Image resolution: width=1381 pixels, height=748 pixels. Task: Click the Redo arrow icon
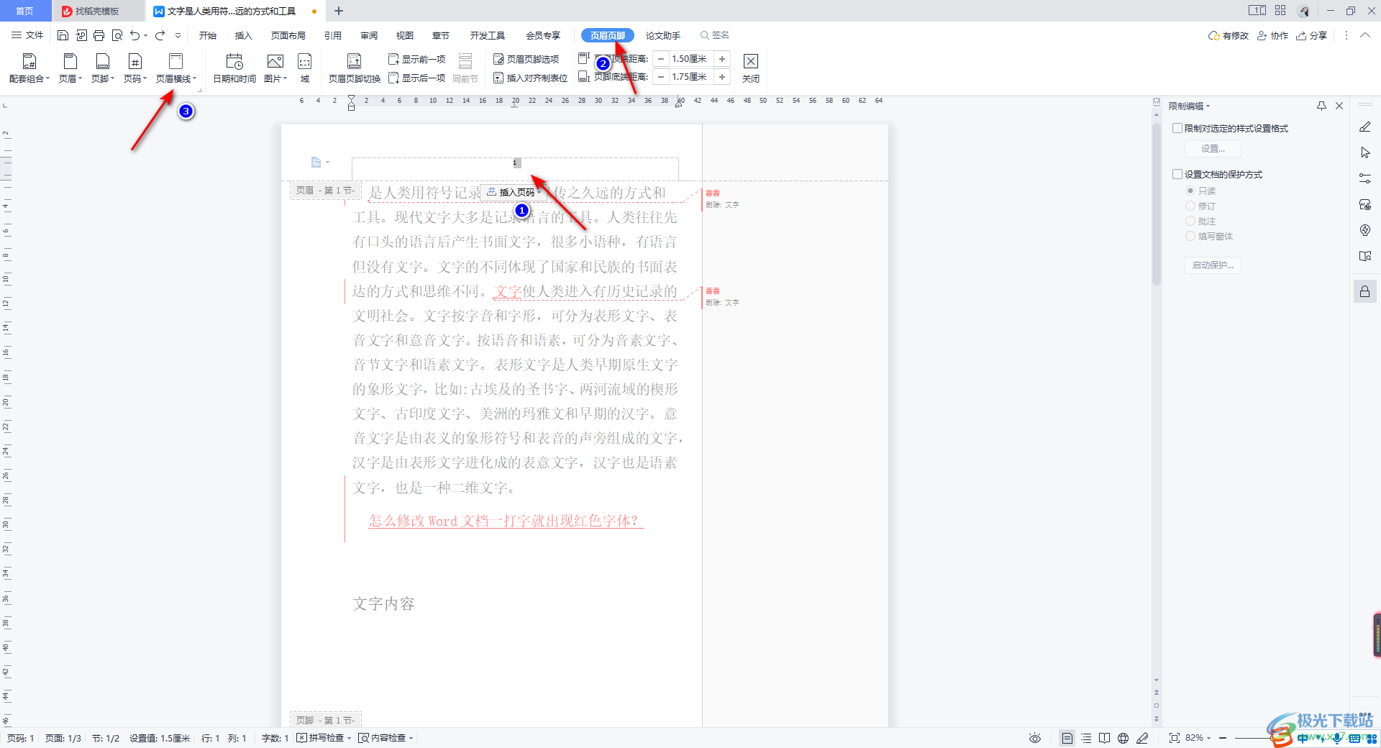(160, 35)
